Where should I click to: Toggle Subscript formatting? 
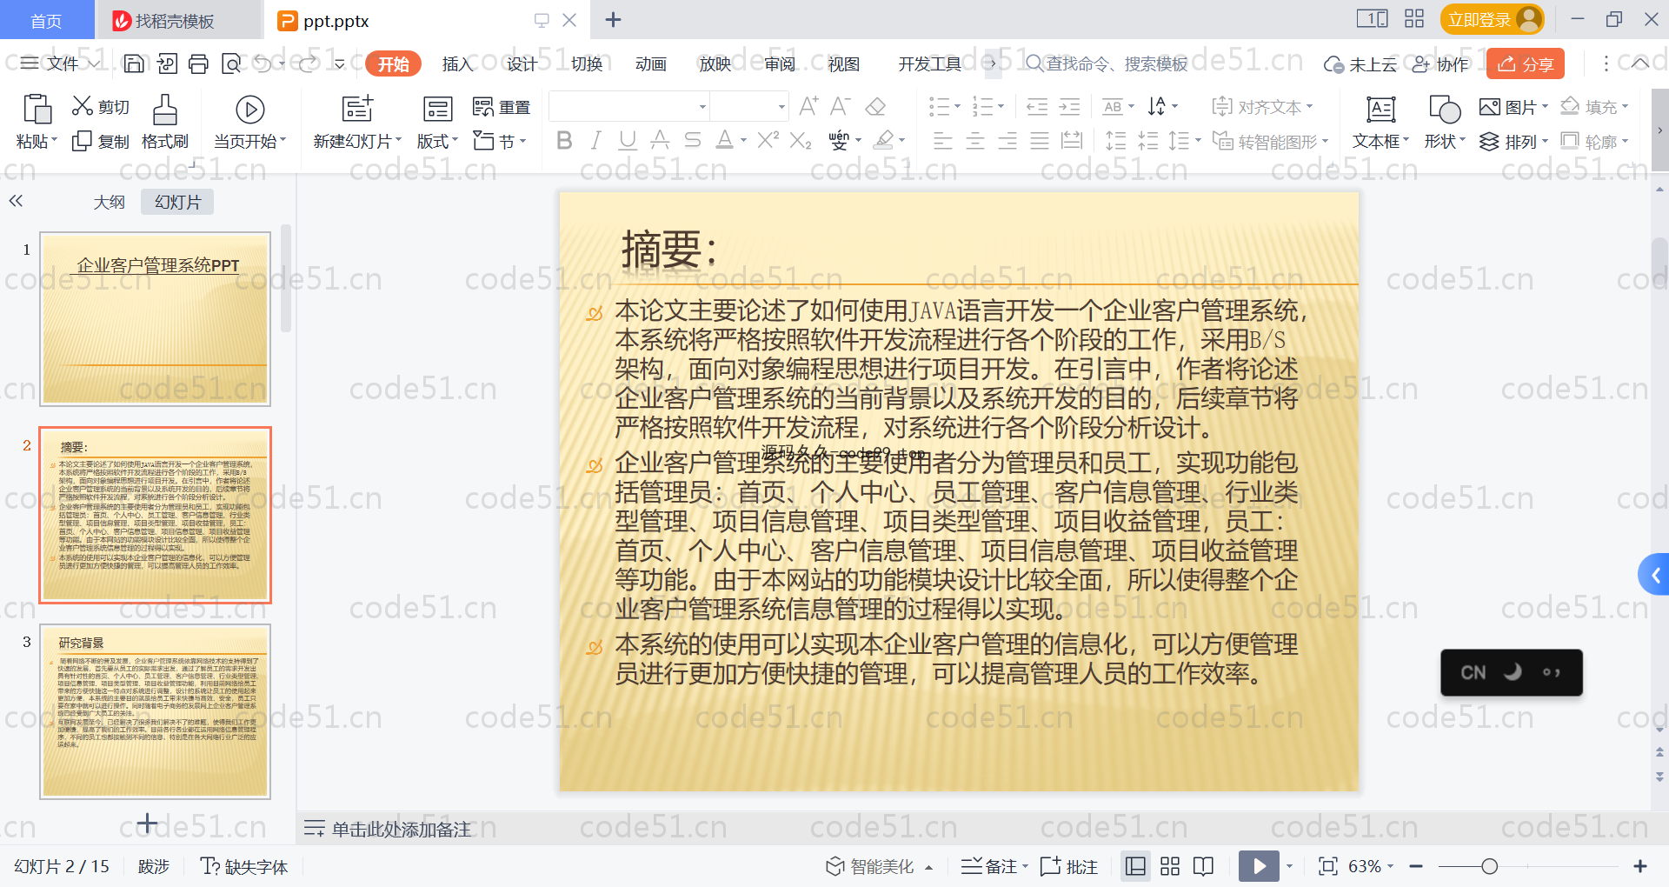click(801, 140)
